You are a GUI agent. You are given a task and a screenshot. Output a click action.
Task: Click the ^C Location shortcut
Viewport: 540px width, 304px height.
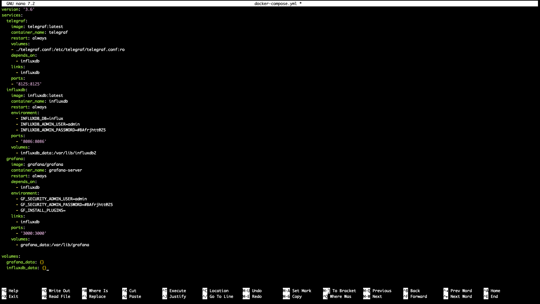pos(216,291)
